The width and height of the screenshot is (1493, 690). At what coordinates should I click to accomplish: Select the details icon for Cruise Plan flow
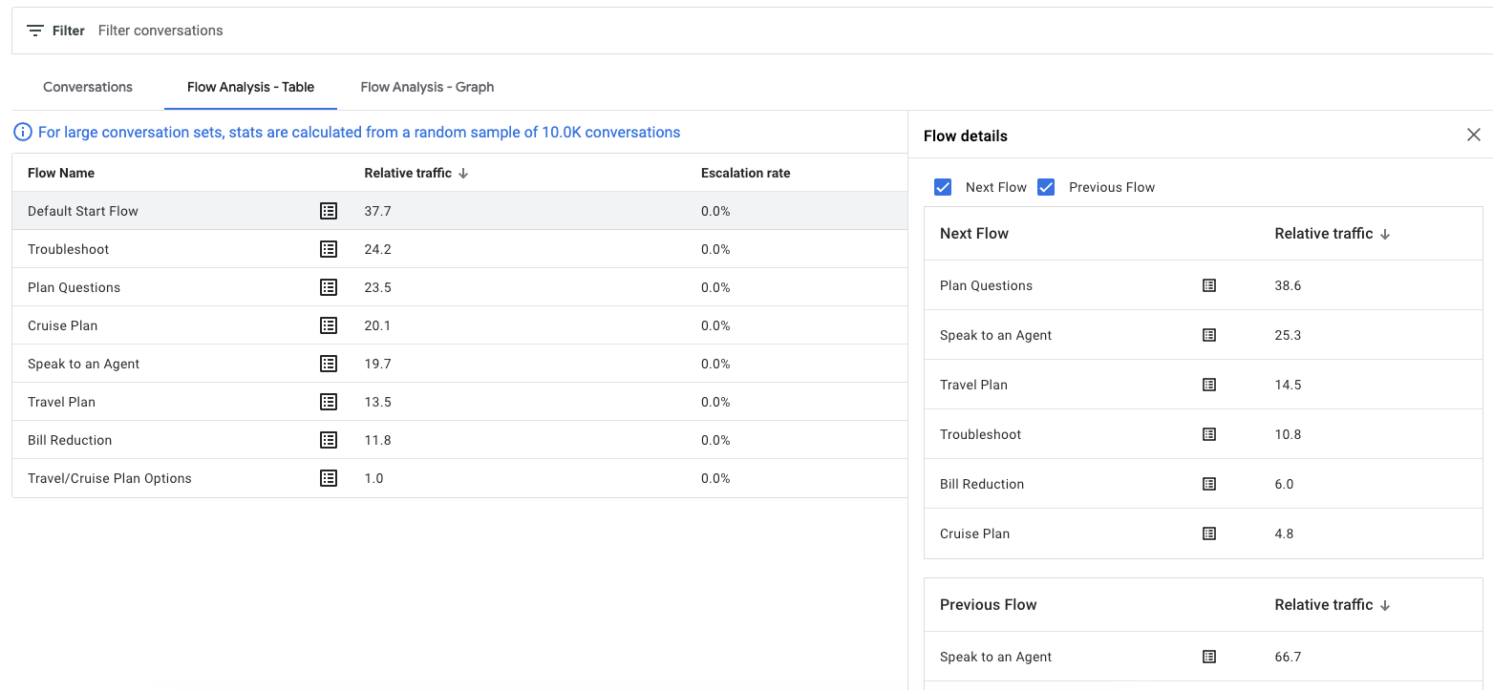point(329,324)
